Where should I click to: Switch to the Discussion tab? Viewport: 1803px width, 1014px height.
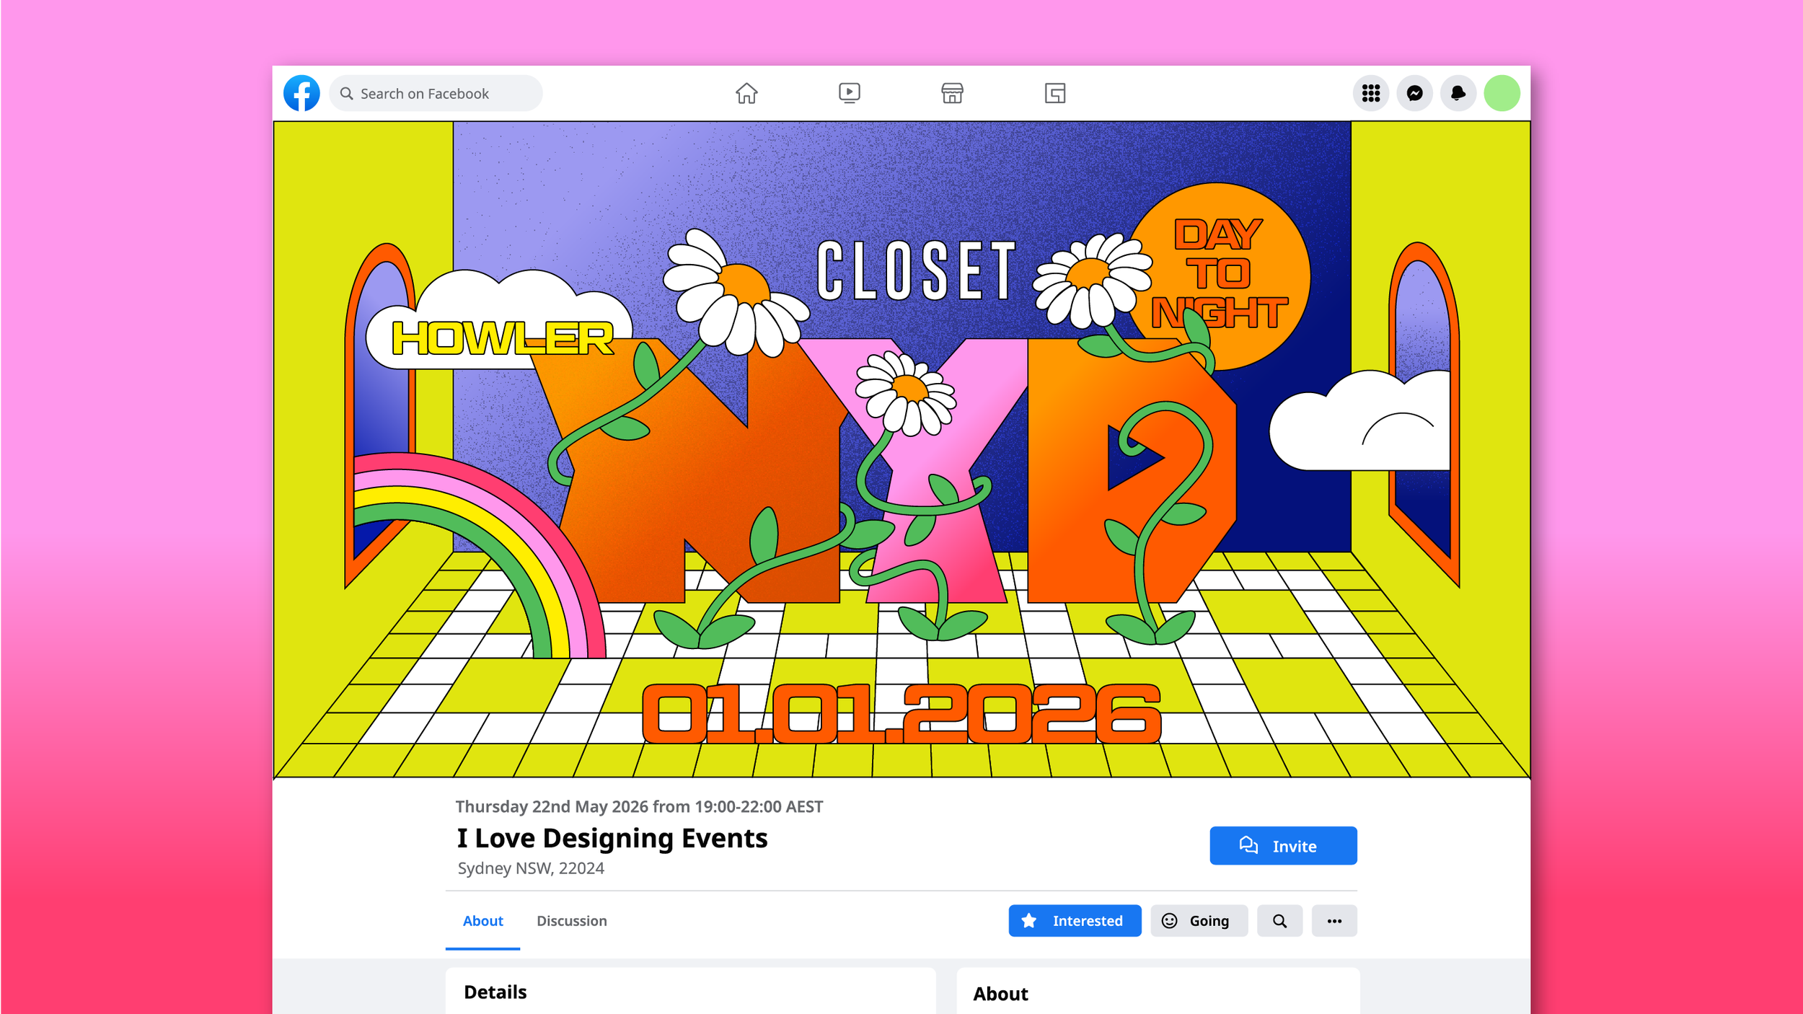pos(571,921)
